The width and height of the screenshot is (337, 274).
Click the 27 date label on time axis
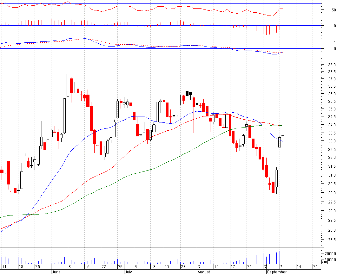[x=183, y=267]
